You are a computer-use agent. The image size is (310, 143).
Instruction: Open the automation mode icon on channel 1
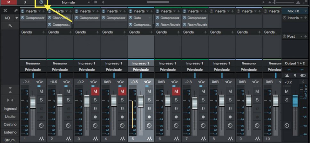(x=41, y=125)
